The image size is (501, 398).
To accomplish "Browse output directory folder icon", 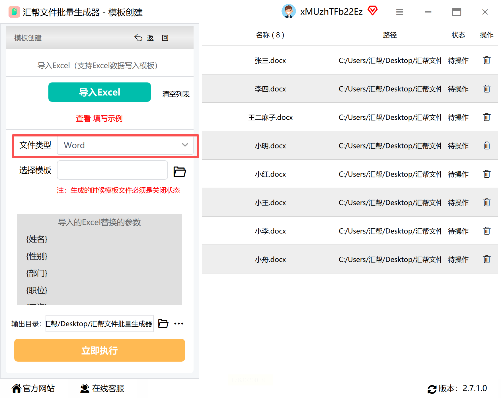I will pyautogui.click(x=163, y=324).
